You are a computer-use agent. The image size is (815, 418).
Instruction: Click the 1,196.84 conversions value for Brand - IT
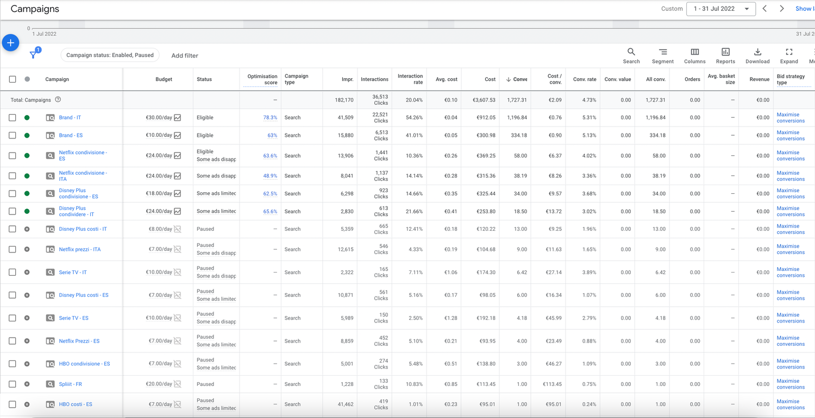click(x=516, y=118)
